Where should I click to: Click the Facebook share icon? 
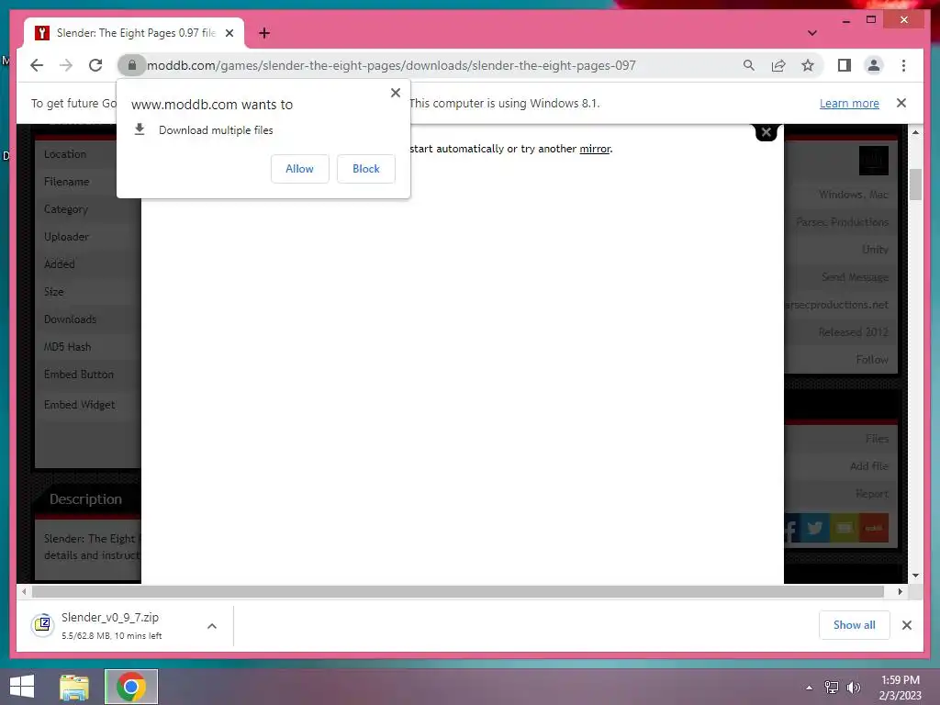792,528
